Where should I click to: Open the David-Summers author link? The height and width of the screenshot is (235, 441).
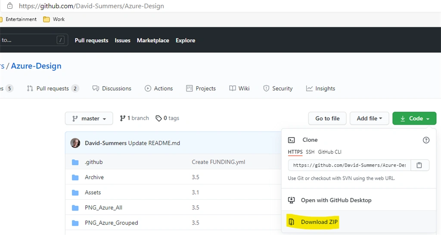[x=106, y=143]
